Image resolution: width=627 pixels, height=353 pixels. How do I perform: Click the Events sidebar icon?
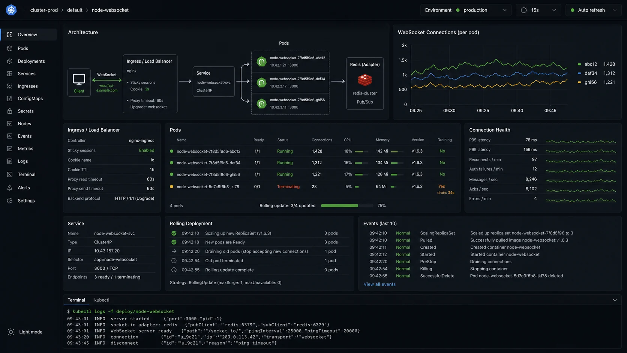[10, 136]
